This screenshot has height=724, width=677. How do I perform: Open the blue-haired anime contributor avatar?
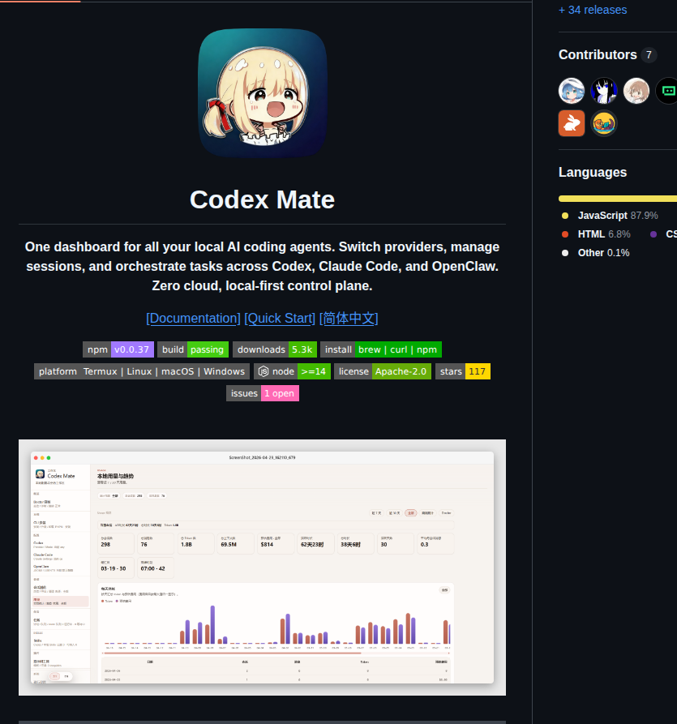[x=572, y=91]
